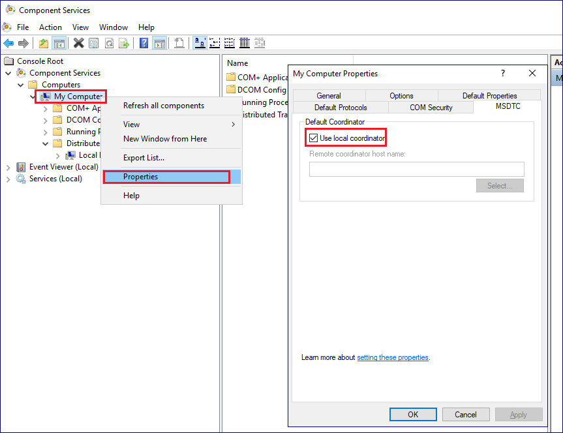Toggle the Show/Hide Console Tree icon
Image resolution: width=563 pixels, height=433 pixels.
(x=59, y=43)
